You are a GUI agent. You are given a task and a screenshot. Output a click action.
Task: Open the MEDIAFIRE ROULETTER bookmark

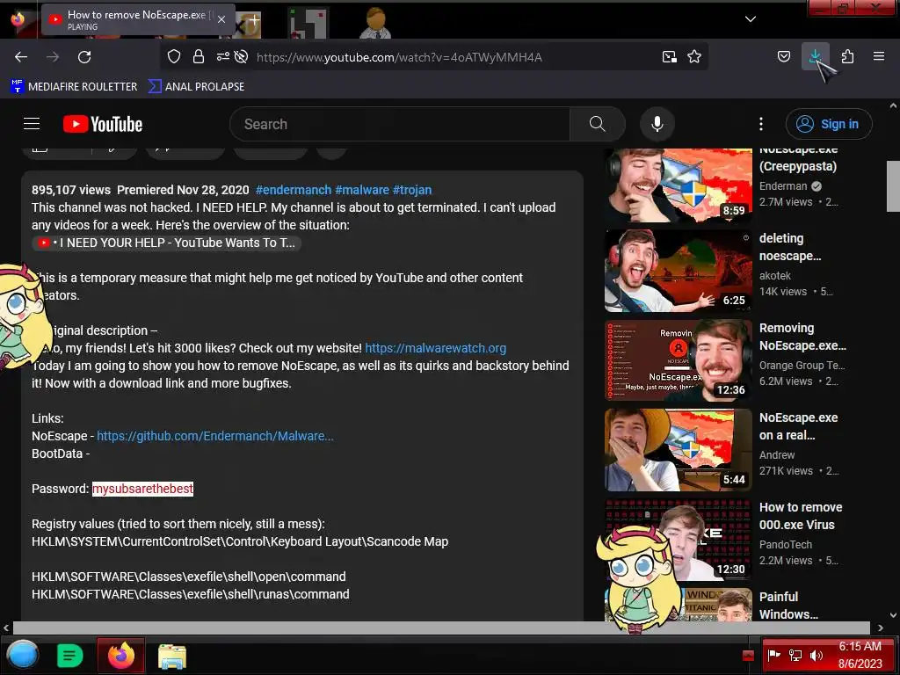coord(74,87)
